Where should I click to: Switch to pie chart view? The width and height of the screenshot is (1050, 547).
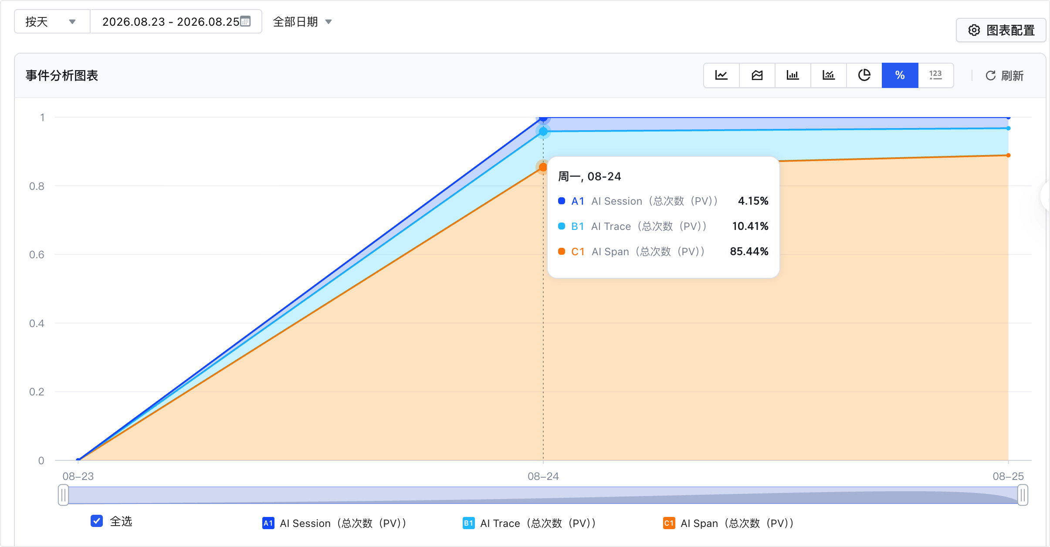tap(864, 75)
